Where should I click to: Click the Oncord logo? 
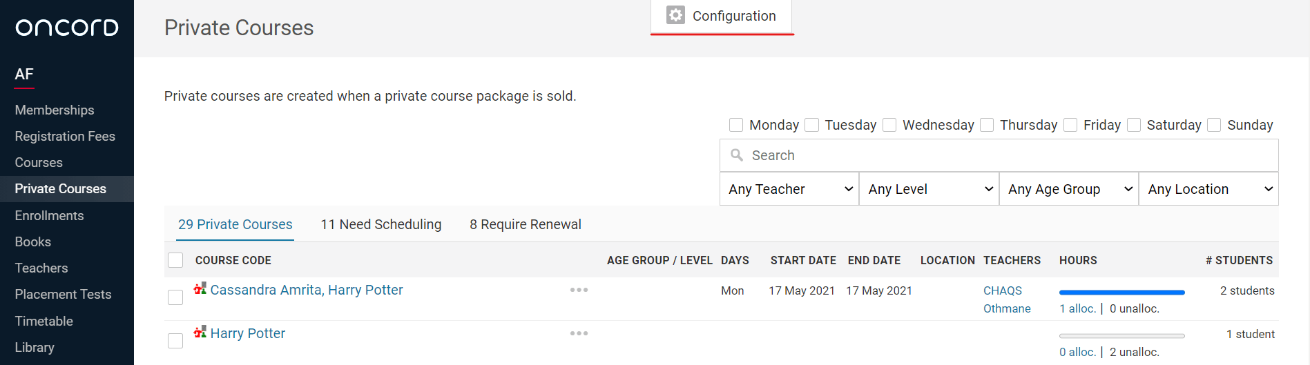pyautogui.click(x=67, y=28)
